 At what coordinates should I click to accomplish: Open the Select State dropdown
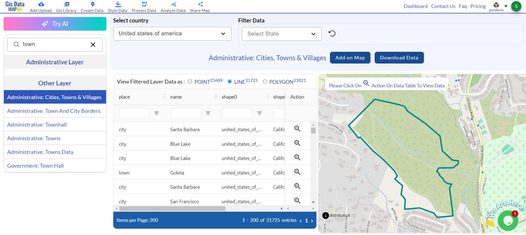[281, 34]
